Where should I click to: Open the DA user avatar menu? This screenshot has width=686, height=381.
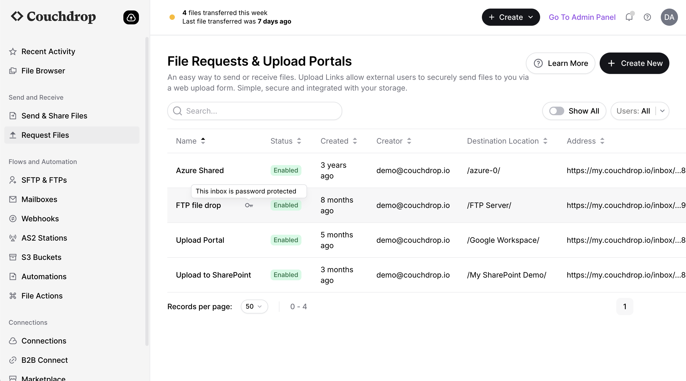pos(669,17)
